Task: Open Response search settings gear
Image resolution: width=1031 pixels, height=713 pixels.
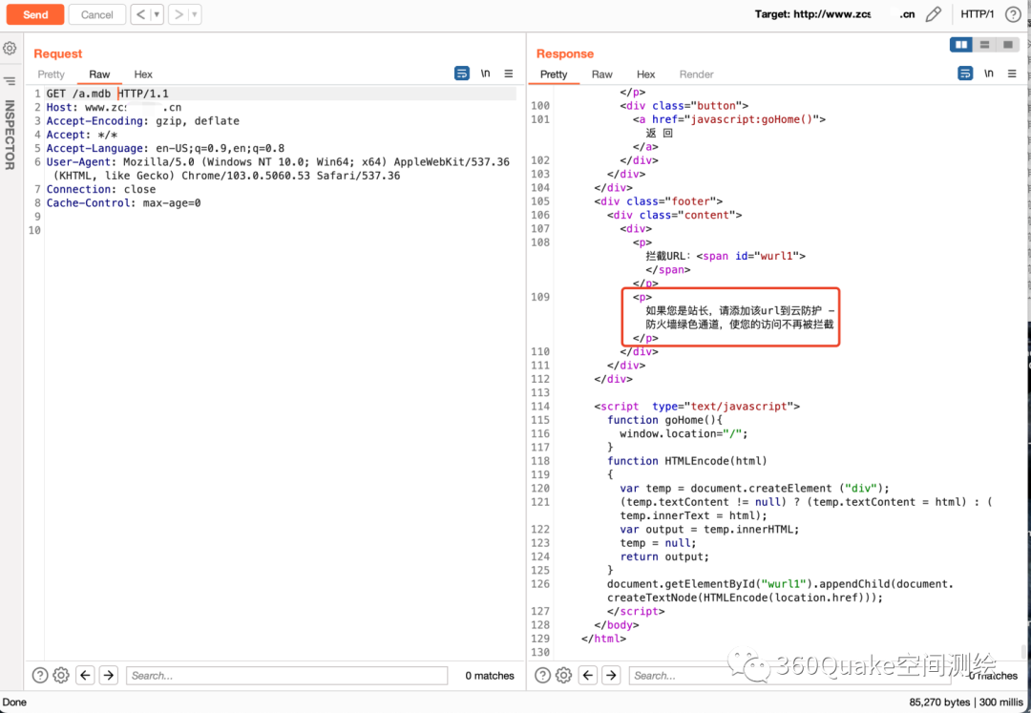Action: pyautogui.click(x=563, y=675)
